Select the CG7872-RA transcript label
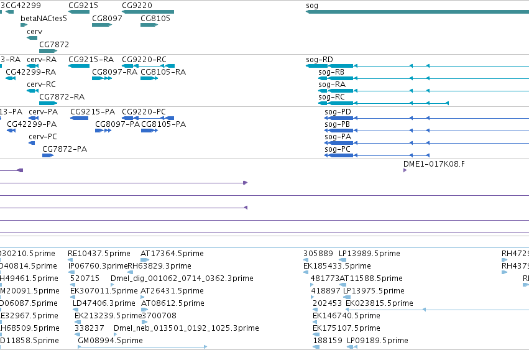Viewport: 529px width, 350px height. click(x=62, y=97)
